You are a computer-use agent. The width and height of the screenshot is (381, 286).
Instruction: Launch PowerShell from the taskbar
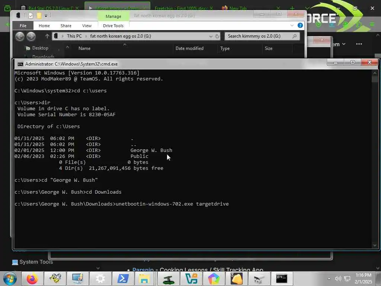(123, 279)
